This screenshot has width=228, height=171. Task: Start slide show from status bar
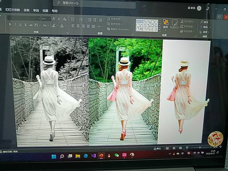(187, 148)
